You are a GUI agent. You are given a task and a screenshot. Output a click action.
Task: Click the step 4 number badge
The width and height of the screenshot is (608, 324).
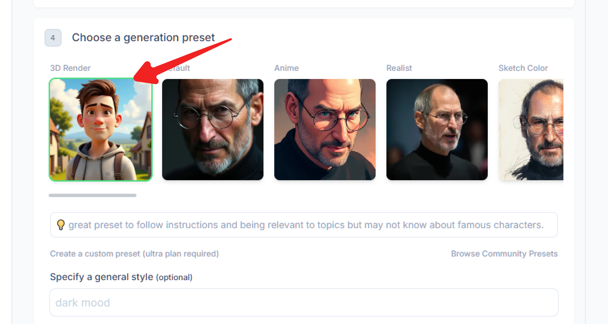(x=53, y=38)
